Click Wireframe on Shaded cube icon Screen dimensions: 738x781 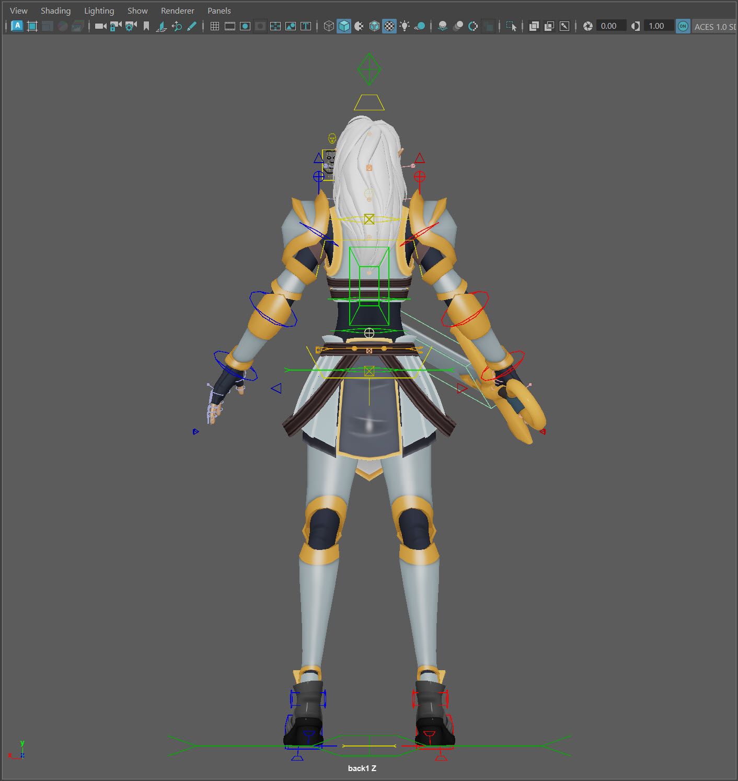[374, 26]
